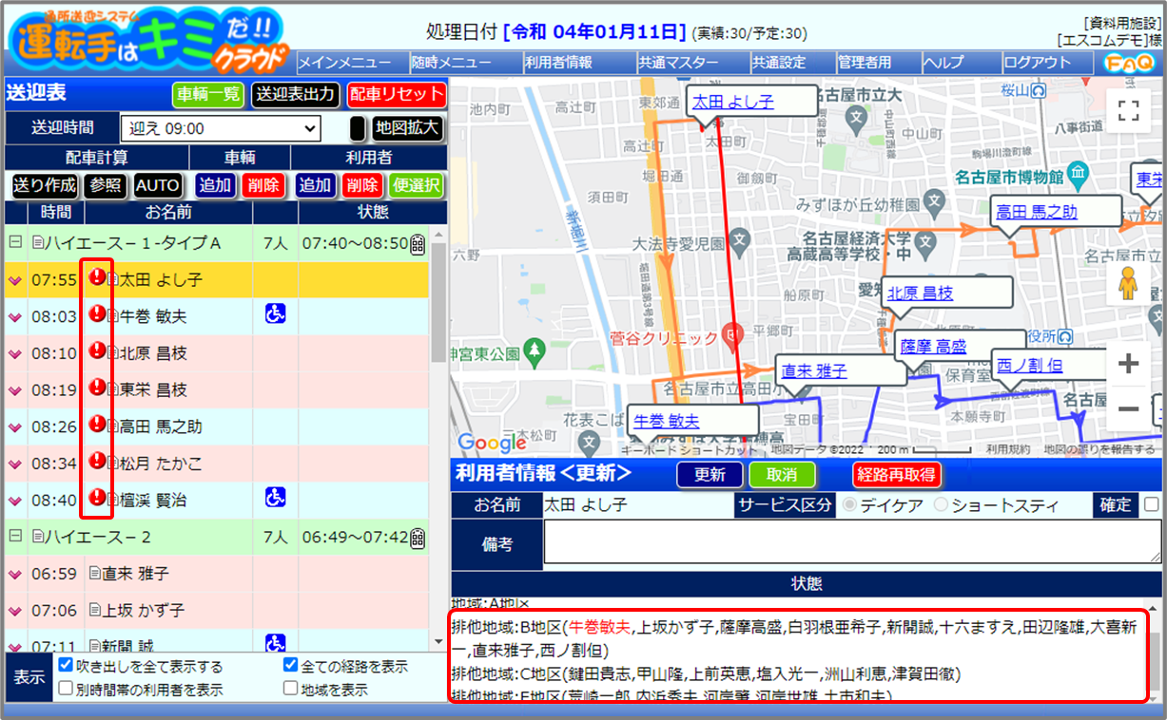Open the 送迎時間 dropdown showing 迎え 09:00

[x=221, y=128]
